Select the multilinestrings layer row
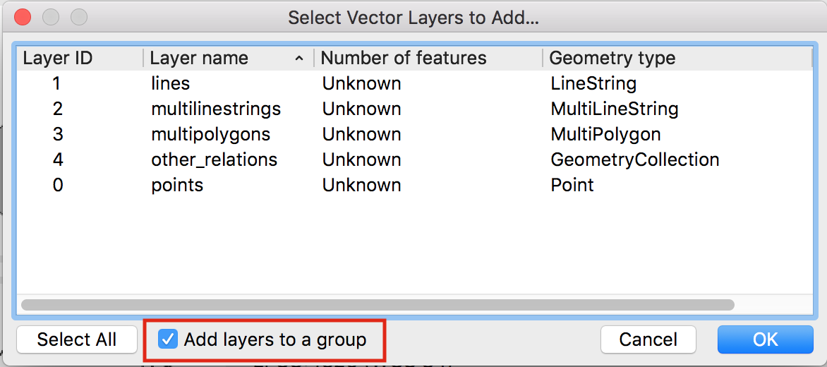The width and height of the screenshot is (827, 367). tap(414, 109)
